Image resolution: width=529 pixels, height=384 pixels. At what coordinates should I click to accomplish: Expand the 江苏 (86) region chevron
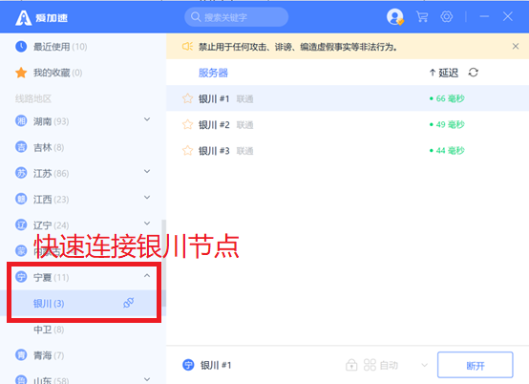[x=147, y=171]
